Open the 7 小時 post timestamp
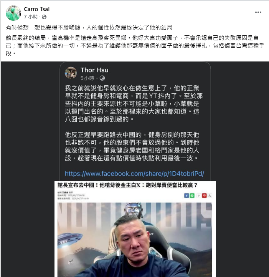 point(31,17)
